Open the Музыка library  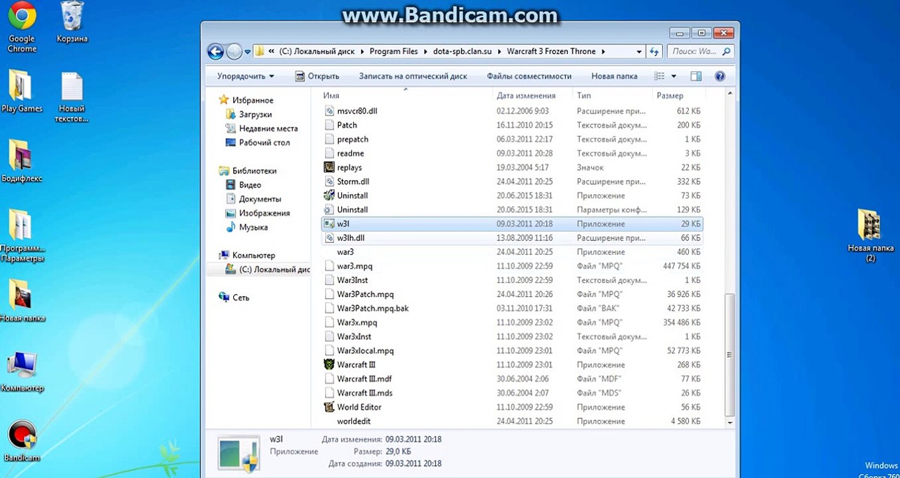click(x=253, y=227)
